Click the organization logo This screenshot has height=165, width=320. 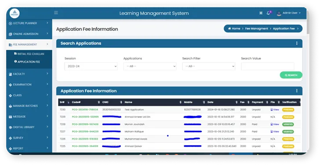point(15,14)
